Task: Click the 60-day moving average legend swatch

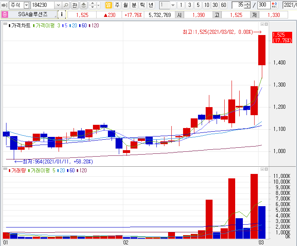Action: (x=80, y=26)
